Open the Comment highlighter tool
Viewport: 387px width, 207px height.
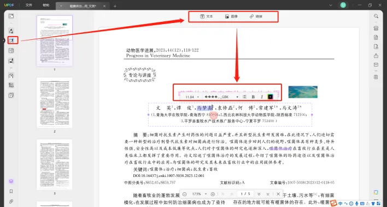[x=11, y=31]
